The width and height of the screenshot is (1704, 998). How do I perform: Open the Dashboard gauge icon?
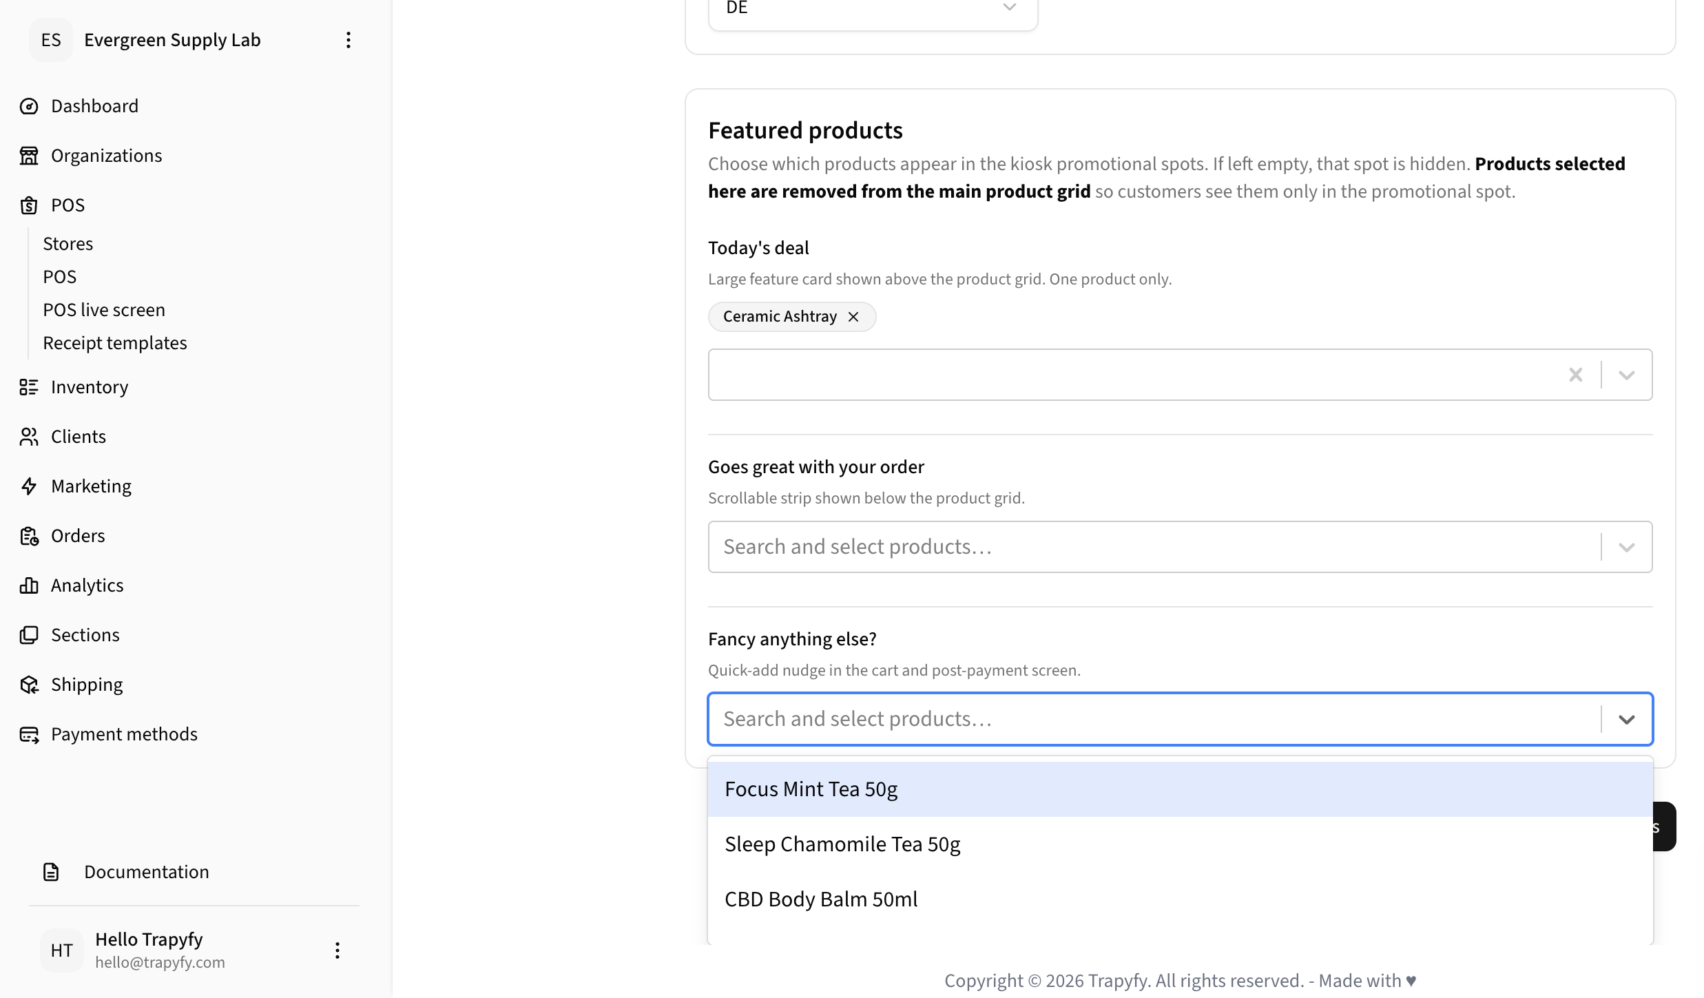point(29,106)
